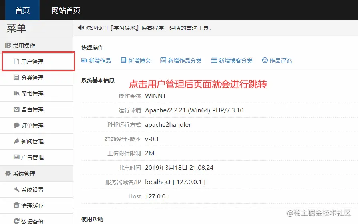
Task: Click the 服务器域名/IP label
Action: click(123, 182)
